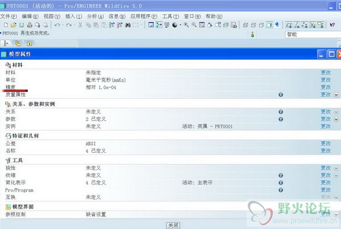This screenshot has height=229, width=341.
Task: Open the 分析(A) menu
Action: (x=95, y=17)
